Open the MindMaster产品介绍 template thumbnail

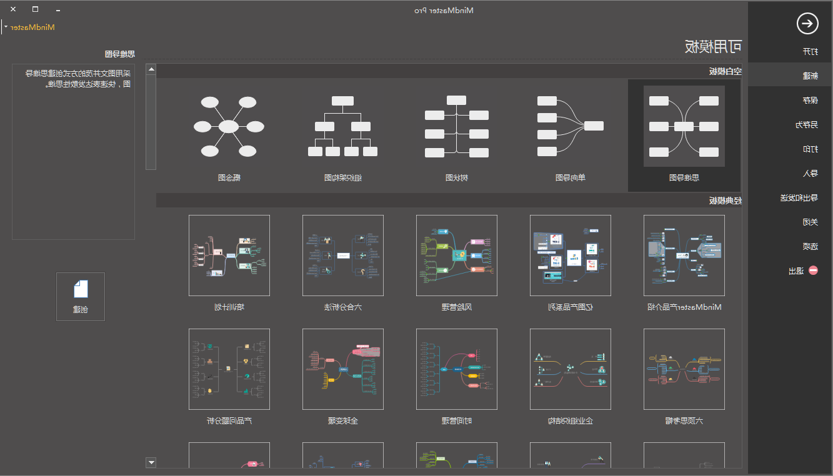[684, 255]
